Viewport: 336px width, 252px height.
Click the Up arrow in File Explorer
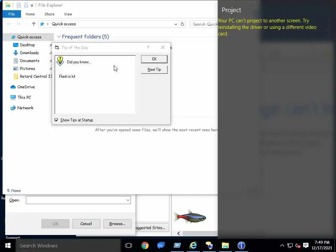tap(34, 24)
